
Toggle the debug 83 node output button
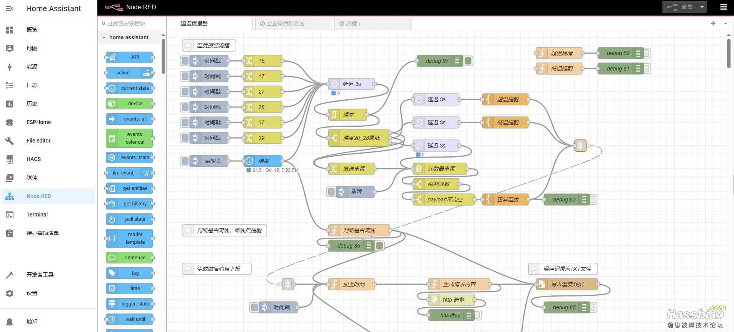point(593,200)
